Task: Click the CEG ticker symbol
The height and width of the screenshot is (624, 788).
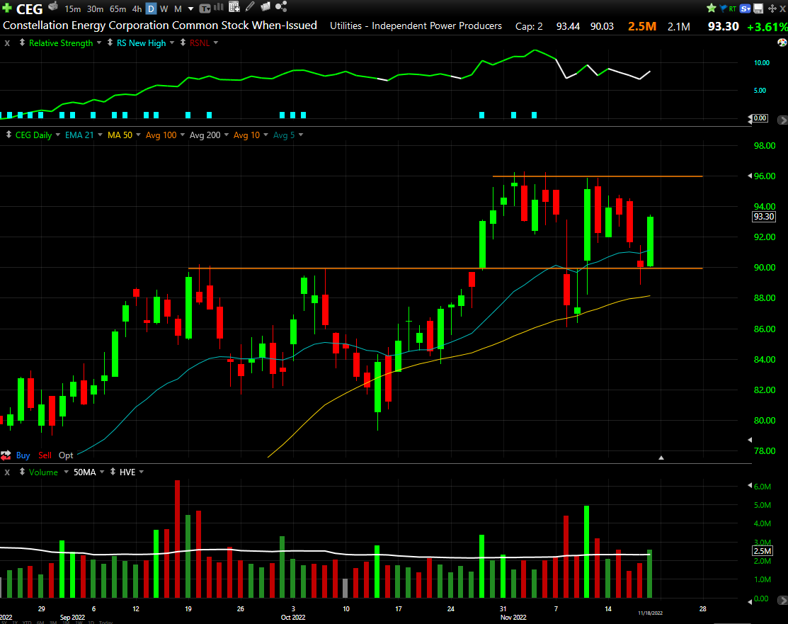Action: (x=29, y=9)
